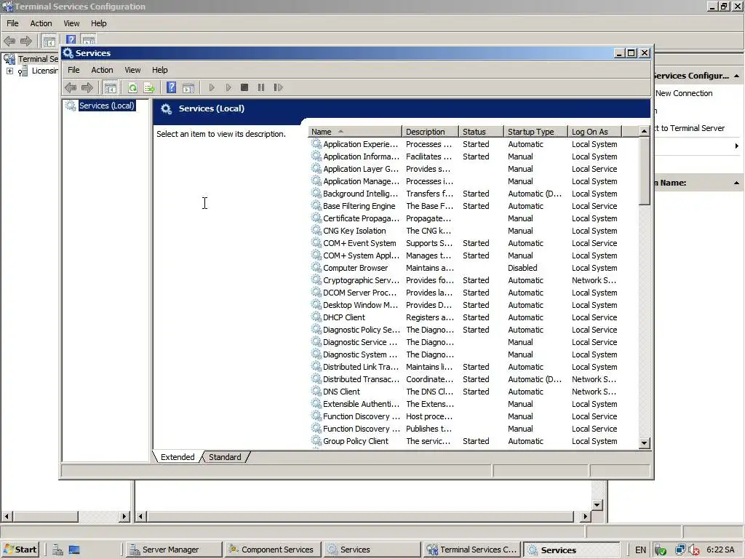The image size is (745, 559).
Task: Select DHCP Client service icon
Action: click(316, 317)
